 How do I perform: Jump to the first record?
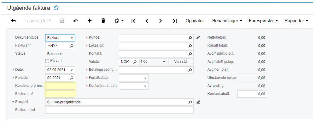tap(133, 21)
